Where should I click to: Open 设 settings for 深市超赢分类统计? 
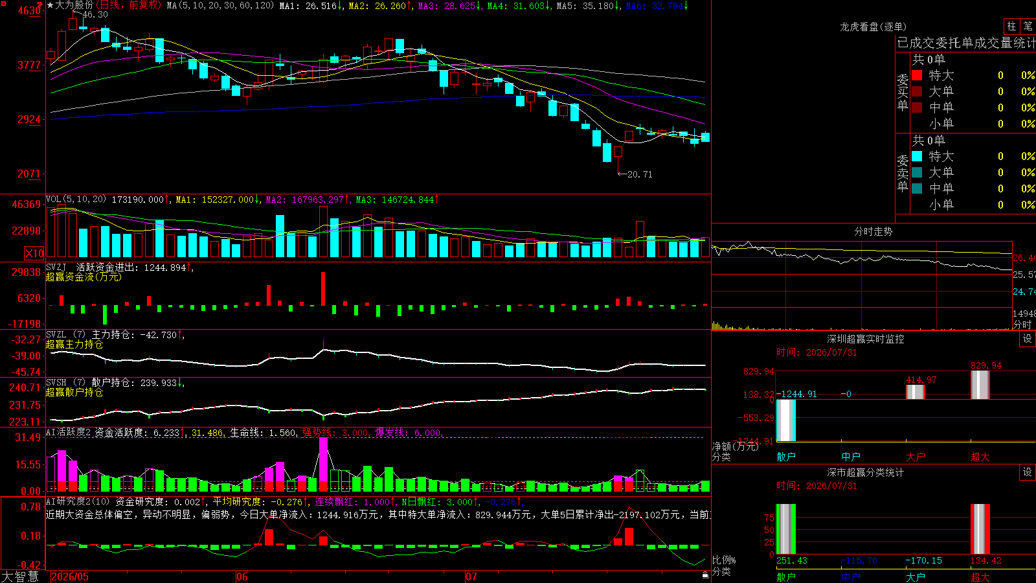[1028, 472]
